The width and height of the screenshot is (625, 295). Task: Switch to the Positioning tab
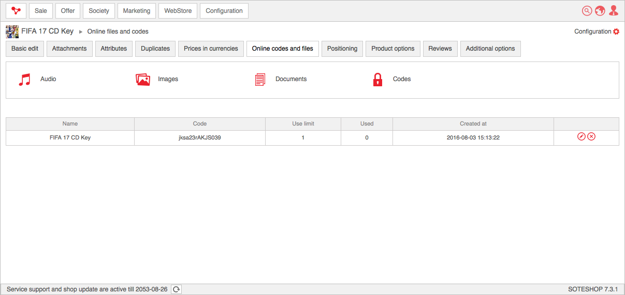coord(342,49)
